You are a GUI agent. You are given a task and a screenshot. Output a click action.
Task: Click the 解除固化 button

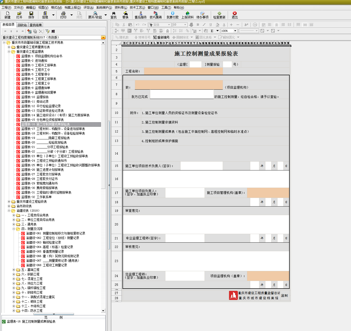(x=227, y=37)
